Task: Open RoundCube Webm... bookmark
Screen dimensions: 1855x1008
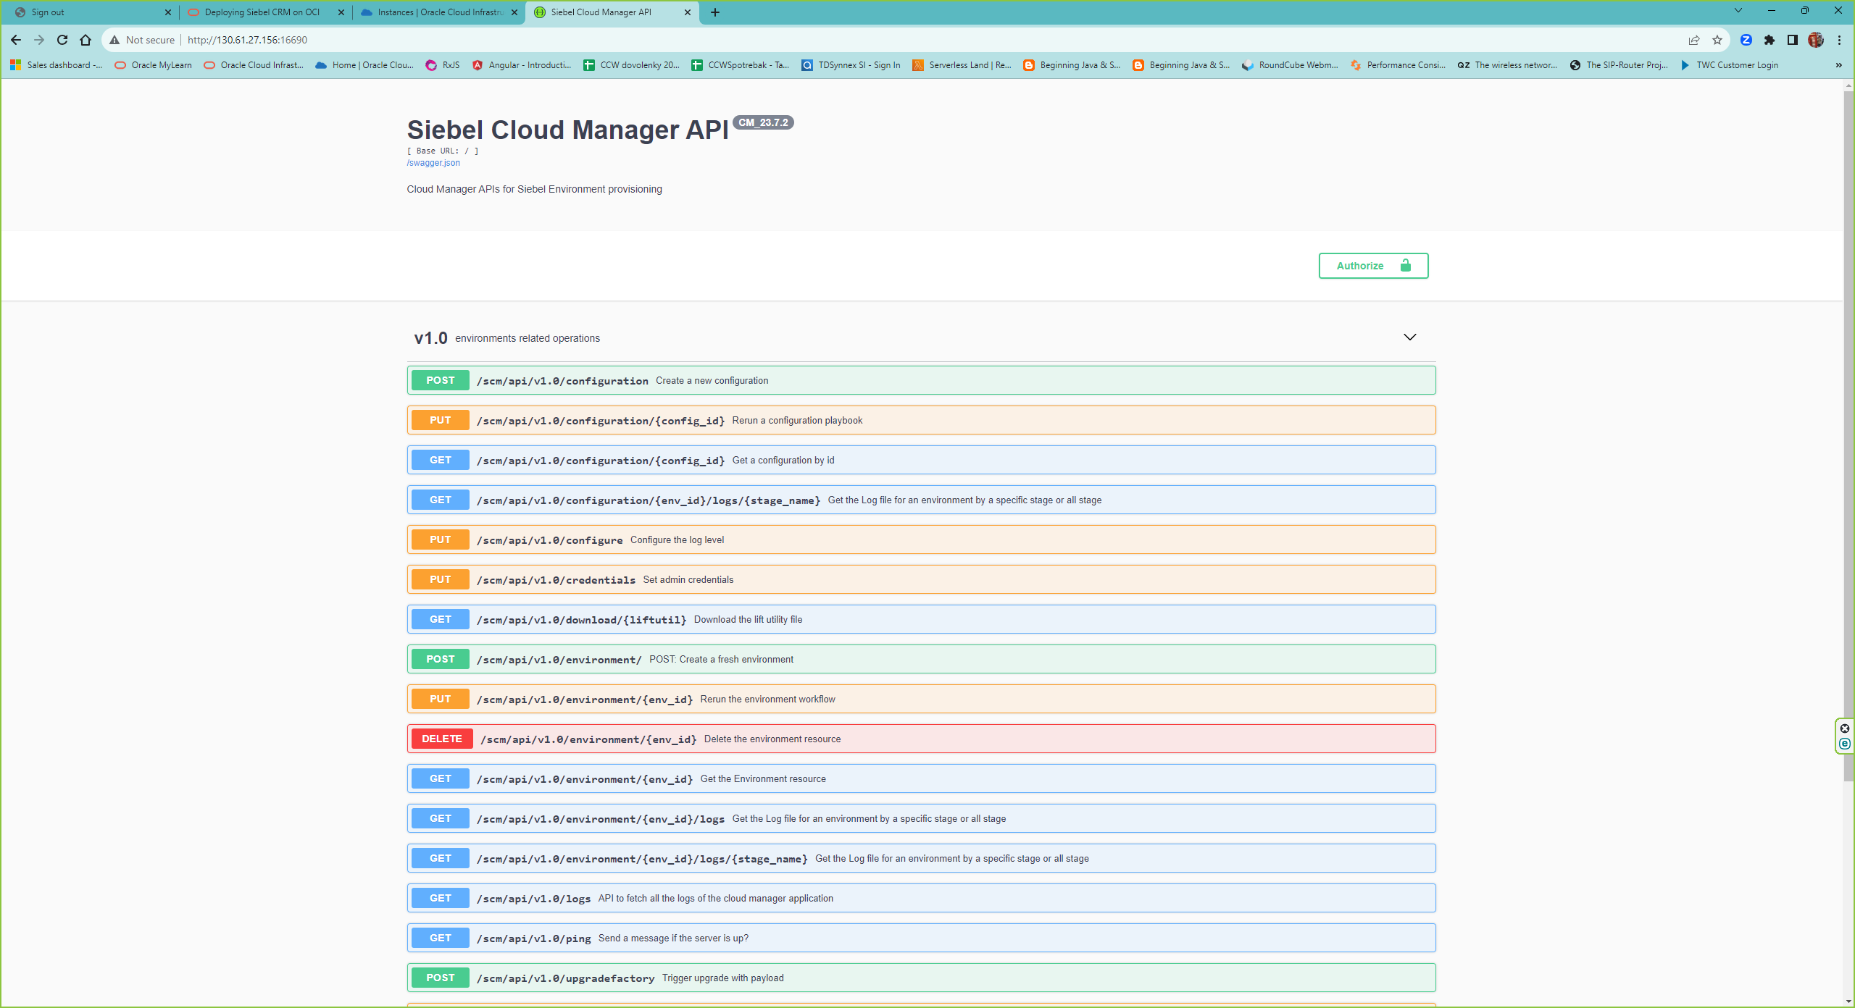Action: [x=1291, y=65]
